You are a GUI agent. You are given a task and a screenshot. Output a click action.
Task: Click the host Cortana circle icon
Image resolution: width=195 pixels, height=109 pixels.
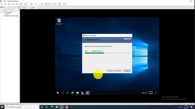click(x=42, y=107)
